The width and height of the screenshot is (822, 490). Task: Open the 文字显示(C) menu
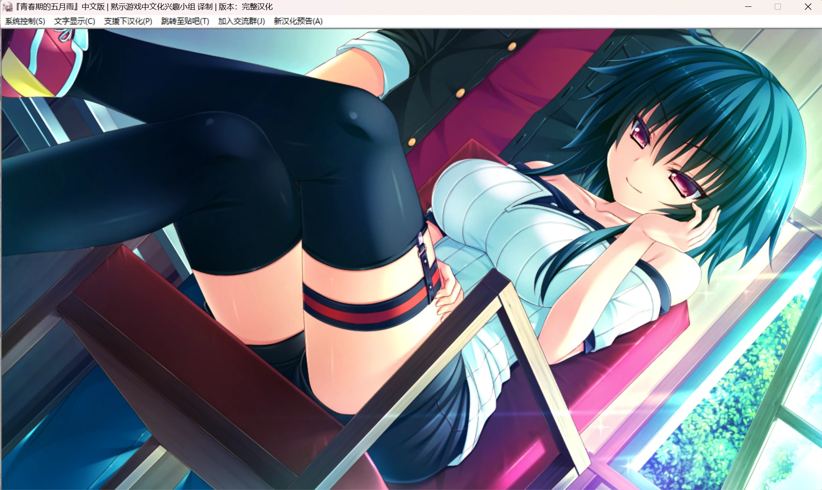coord(75,21)
